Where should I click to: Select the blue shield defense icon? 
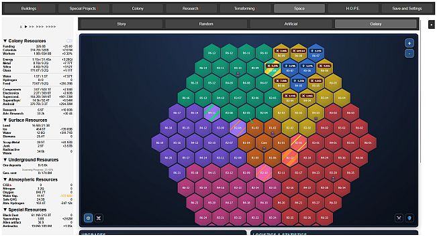409,218
